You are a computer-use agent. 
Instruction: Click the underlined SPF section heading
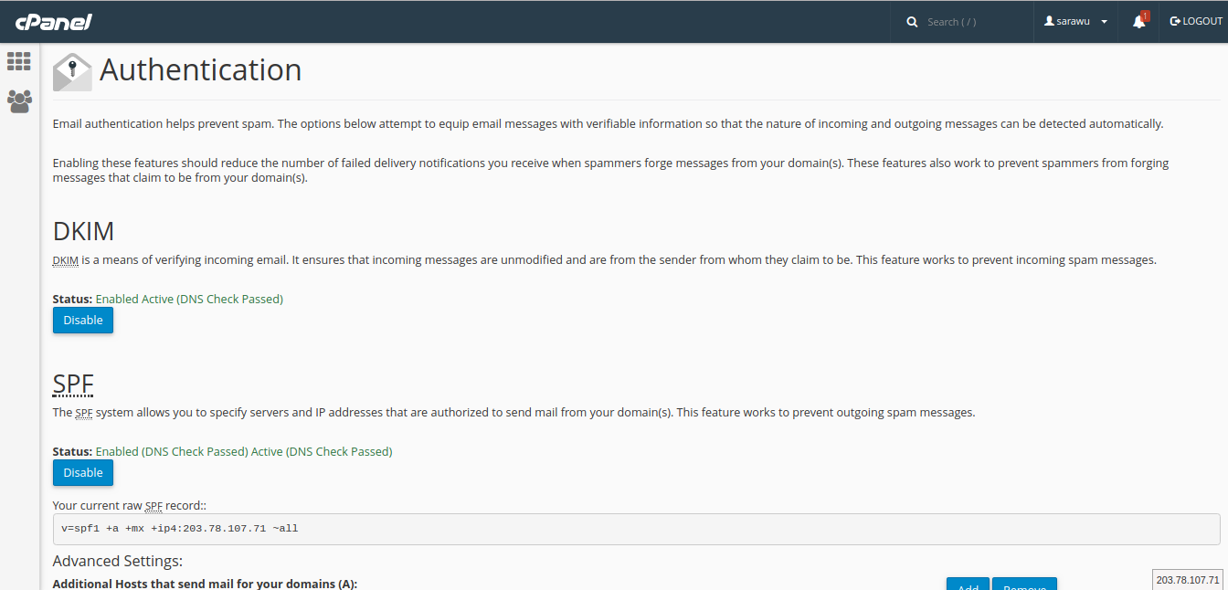tap(73, 383)
